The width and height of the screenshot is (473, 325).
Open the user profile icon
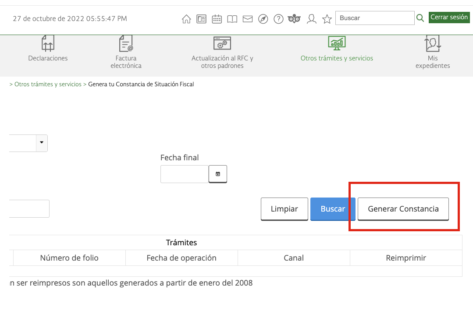point(312,19)
